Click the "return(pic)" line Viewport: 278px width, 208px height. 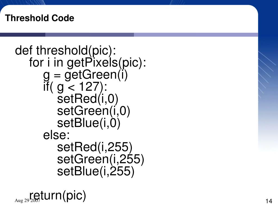click(x=57, y=196)
